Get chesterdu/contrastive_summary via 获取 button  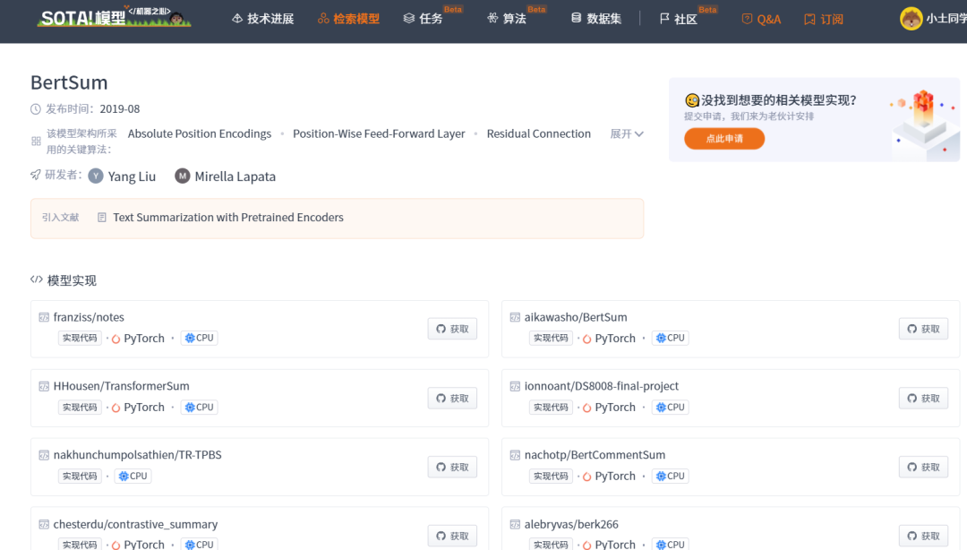pyautogui.click(x=452, y=536)
